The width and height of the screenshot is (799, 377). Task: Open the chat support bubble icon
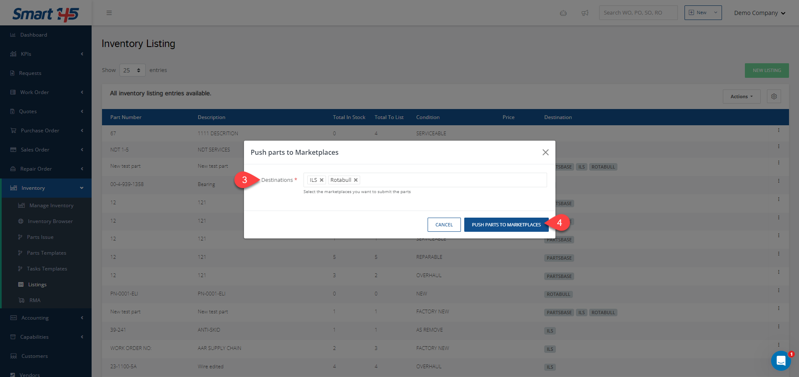click(781, 361)
